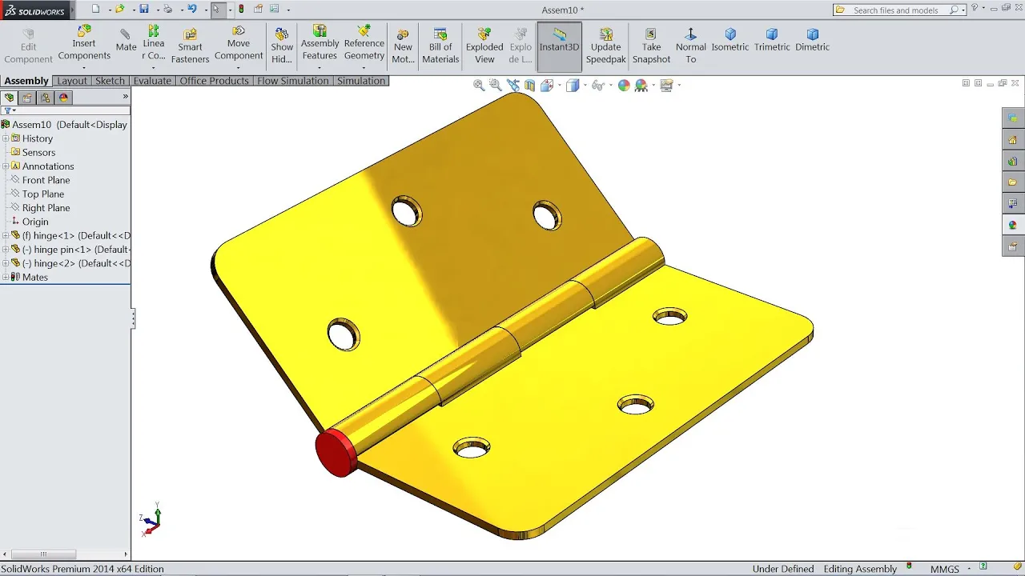Click Apply Scene icon in view toolbar
Viewport: 1025px width, 576px height.
click(641, 85)
